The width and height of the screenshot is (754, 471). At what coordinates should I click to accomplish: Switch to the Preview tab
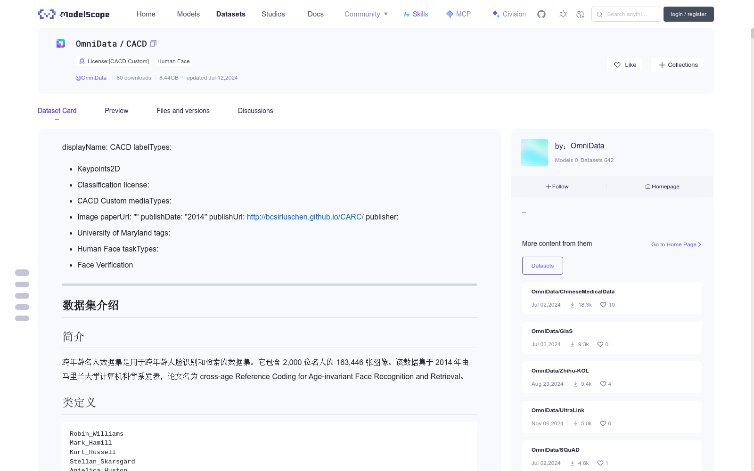116,111
